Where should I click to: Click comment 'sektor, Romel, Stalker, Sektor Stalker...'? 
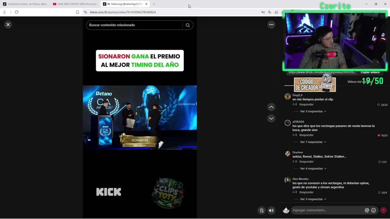319,157
